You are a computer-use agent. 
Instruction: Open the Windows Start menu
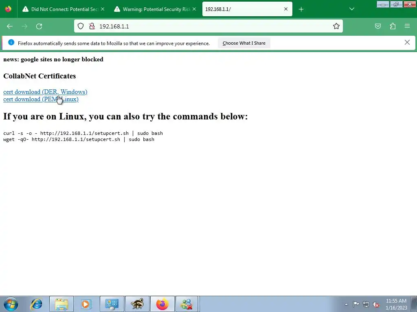[x=11, y=304]
